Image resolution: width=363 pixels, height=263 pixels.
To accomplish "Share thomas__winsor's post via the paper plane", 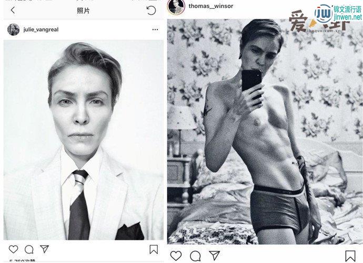I will (x=214, y=256).
